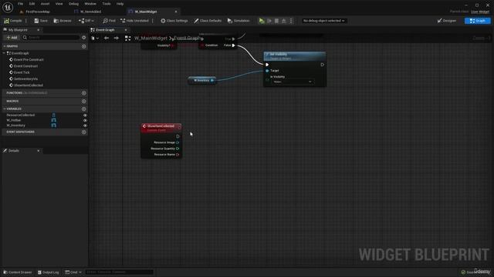Click the step-frame playback icon

269,21
